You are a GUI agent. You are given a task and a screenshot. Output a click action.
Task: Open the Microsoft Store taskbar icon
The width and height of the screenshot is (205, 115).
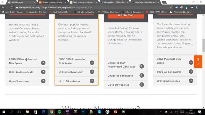(35, 112)
